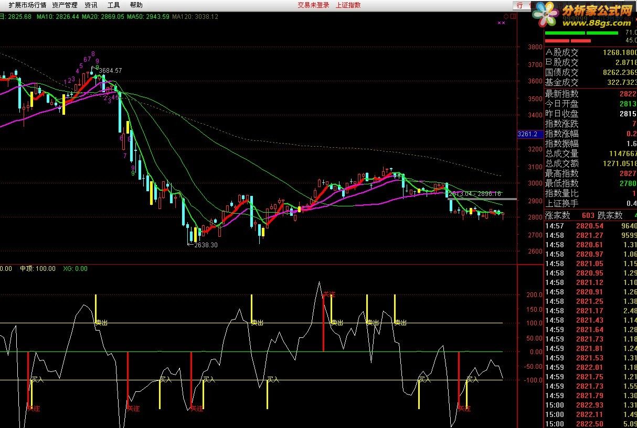Select the 14:58 tick row at 2821.12

590,282
